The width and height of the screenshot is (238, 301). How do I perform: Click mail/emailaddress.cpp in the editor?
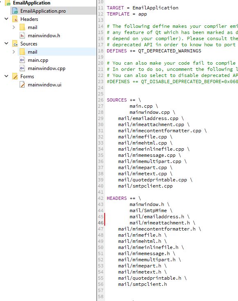148,118
